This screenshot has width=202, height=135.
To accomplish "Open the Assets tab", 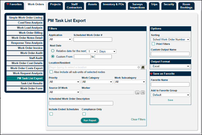I will tap(93, 6).
